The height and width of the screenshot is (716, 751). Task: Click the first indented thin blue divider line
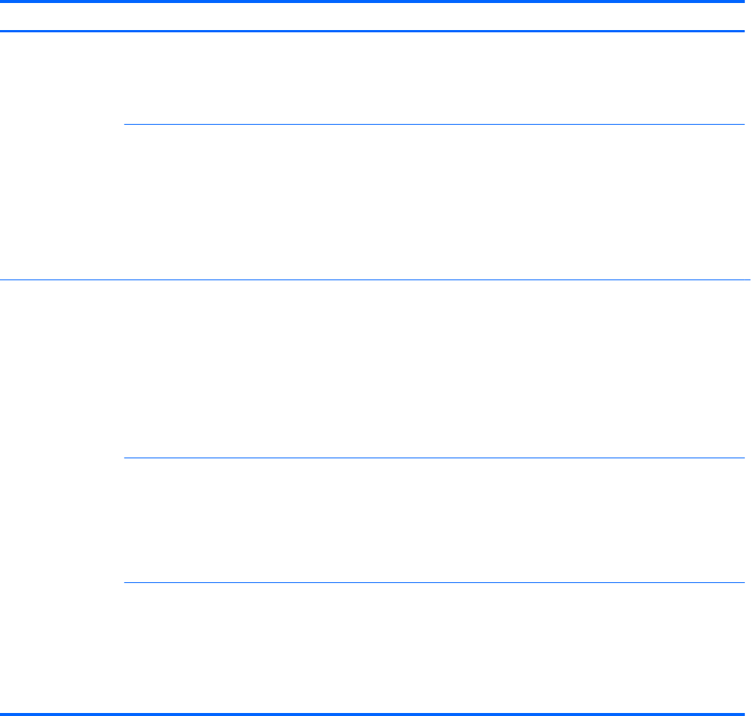coord(434,124)
